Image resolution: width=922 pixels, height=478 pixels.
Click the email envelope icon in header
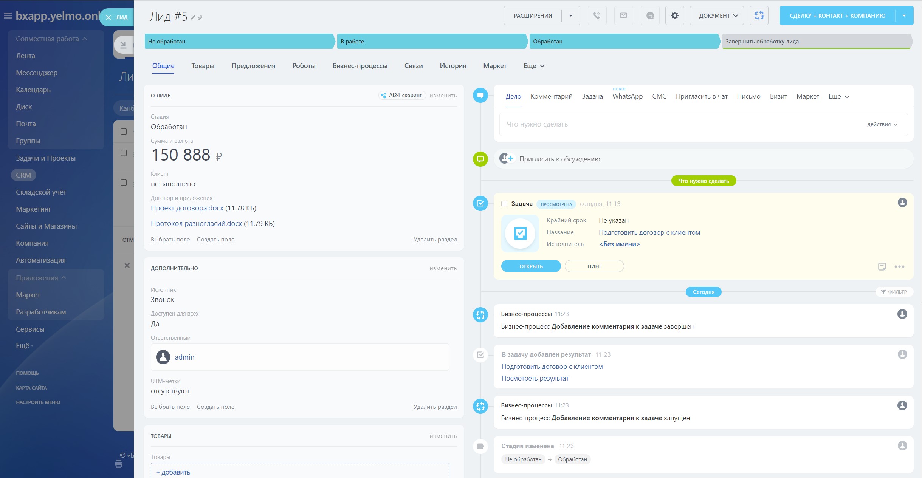point(623,15)
